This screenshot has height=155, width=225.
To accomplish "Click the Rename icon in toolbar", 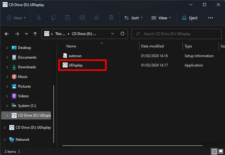I will point(82,18).
